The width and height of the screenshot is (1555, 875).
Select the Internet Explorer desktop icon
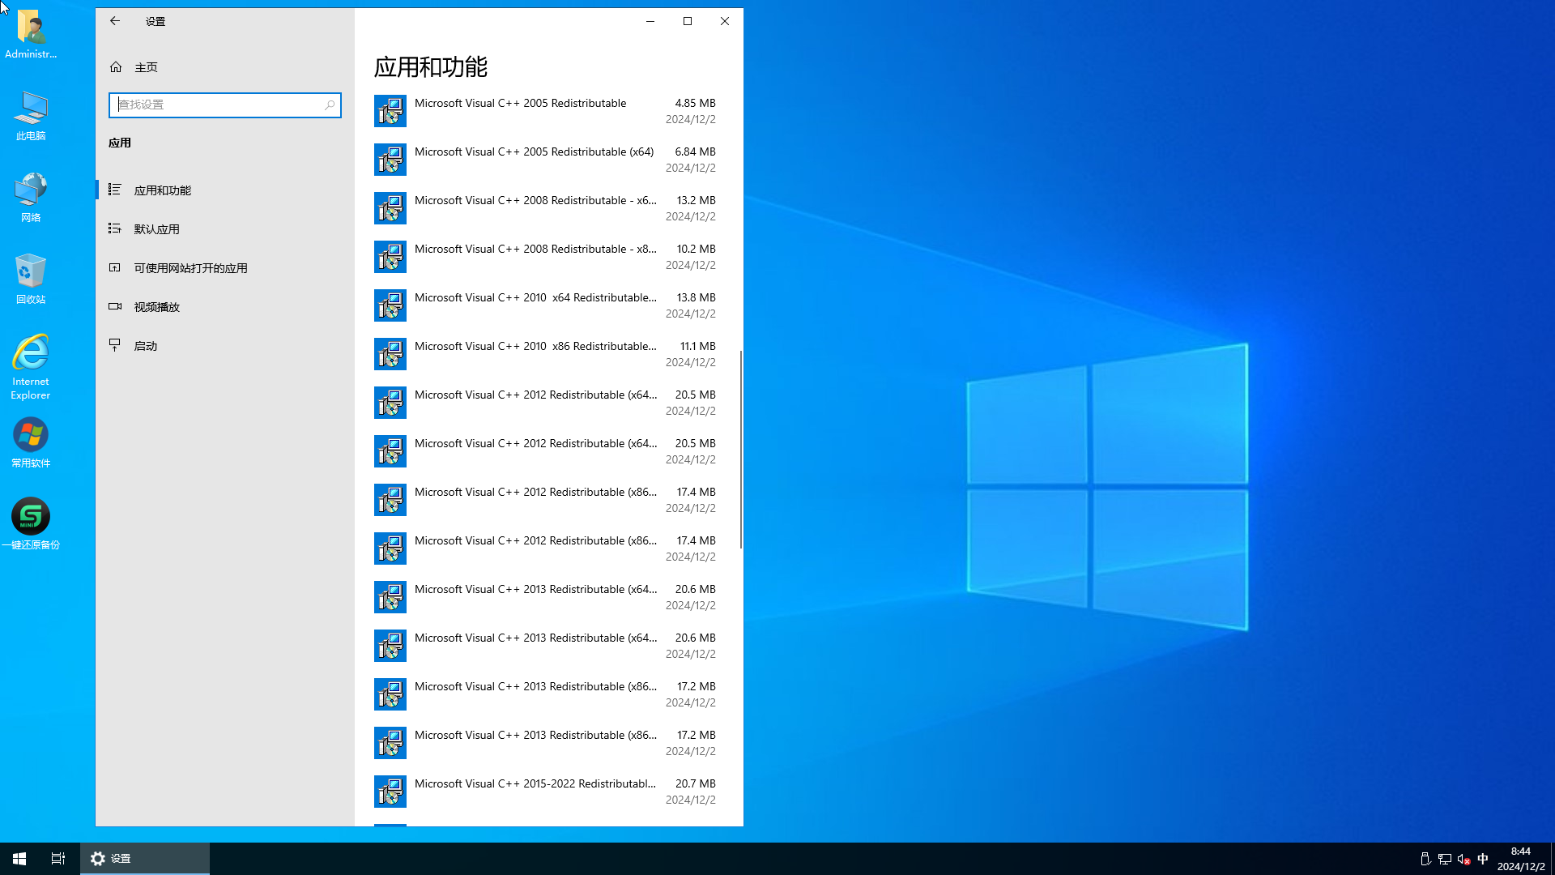(x=31, y=366)
